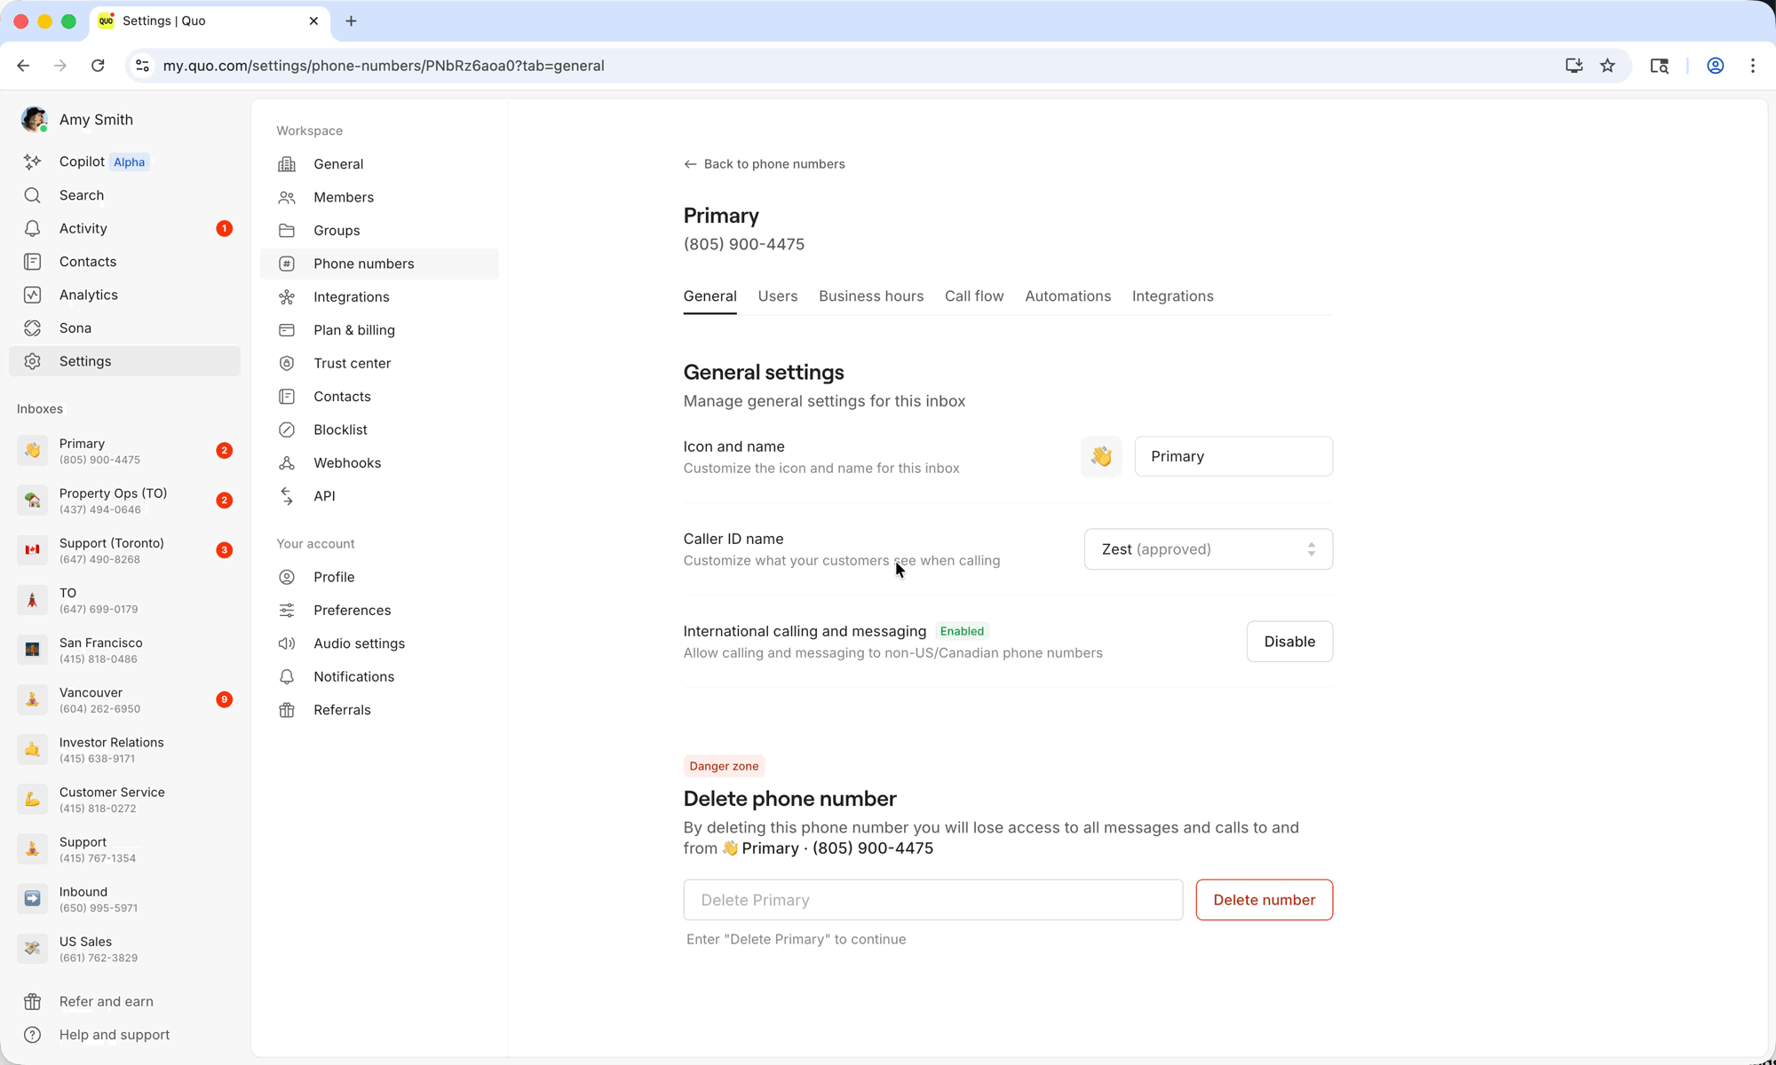Switch to the Business hours tab
This screenshot has width=1776, height=1065.
(x=870, y=296)
